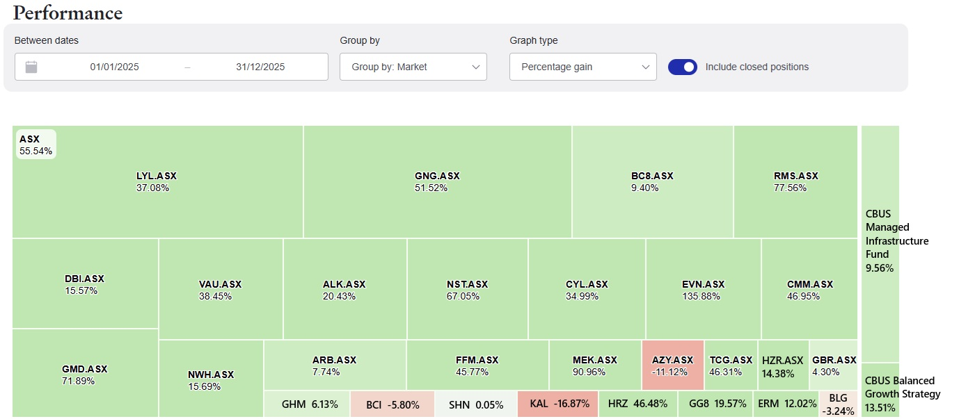Click the GNG.ASX 51.52% tile
The width and height of the screenshot is (968, 419).
point(437,182)
